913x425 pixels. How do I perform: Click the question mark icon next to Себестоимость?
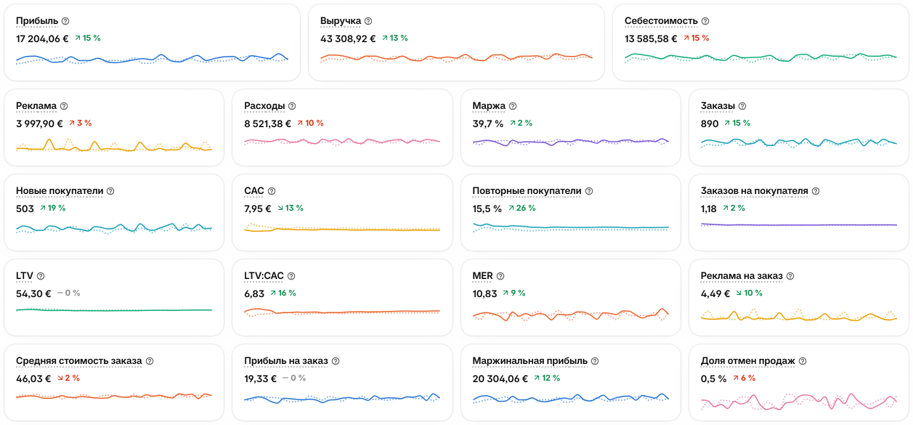pyautogui.click(x=705, y=21)
